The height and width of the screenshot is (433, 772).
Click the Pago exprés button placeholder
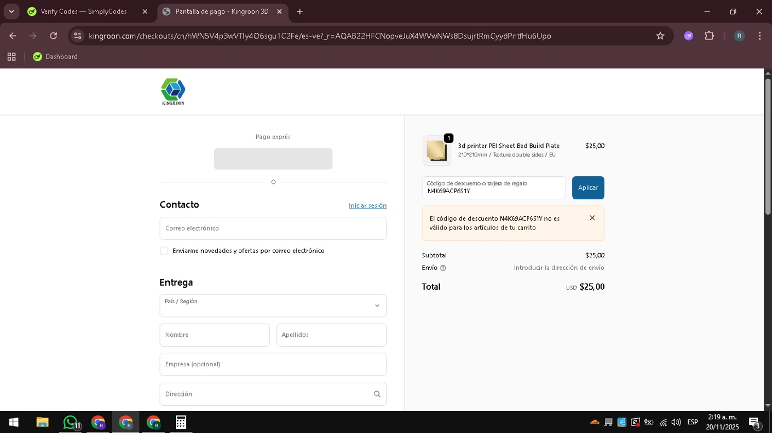[x=273, y=159]
